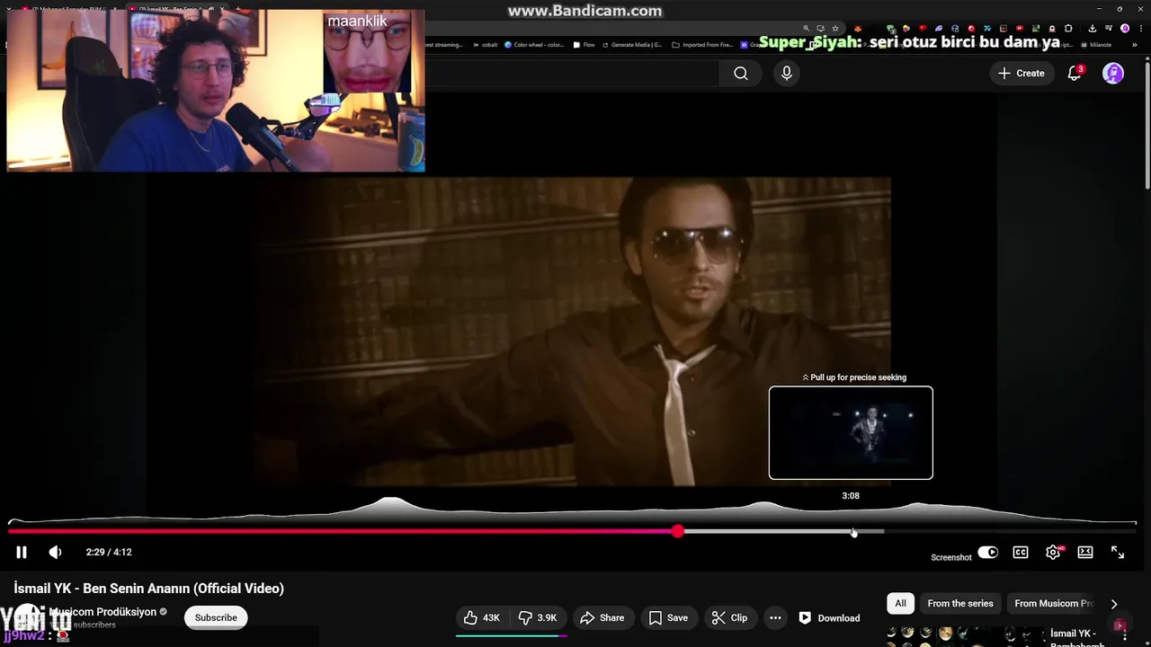This screenshot has height=647, width=1151.
Task: Click the volume waveform heatmap above progress bar
Action: coord(572,510)
